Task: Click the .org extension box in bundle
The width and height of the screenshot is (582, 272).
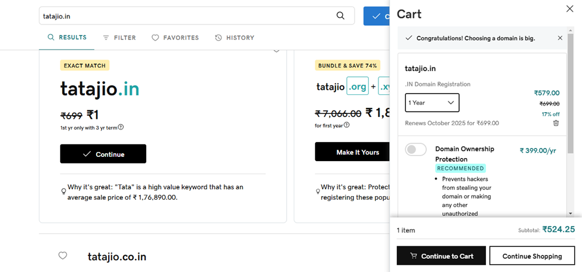Action: (358, 86)
